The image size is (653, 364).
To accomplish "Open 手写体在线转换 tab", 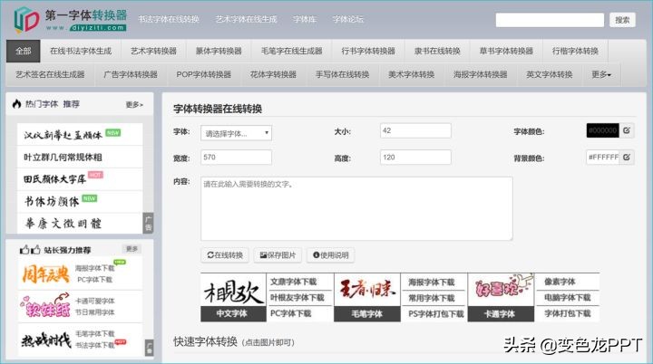I will pyautogui.click(x=342, y=75).
